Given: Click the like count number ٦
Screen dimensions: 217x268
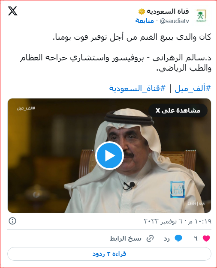Looking at the screenshot, I should click(x=196, y=238).
